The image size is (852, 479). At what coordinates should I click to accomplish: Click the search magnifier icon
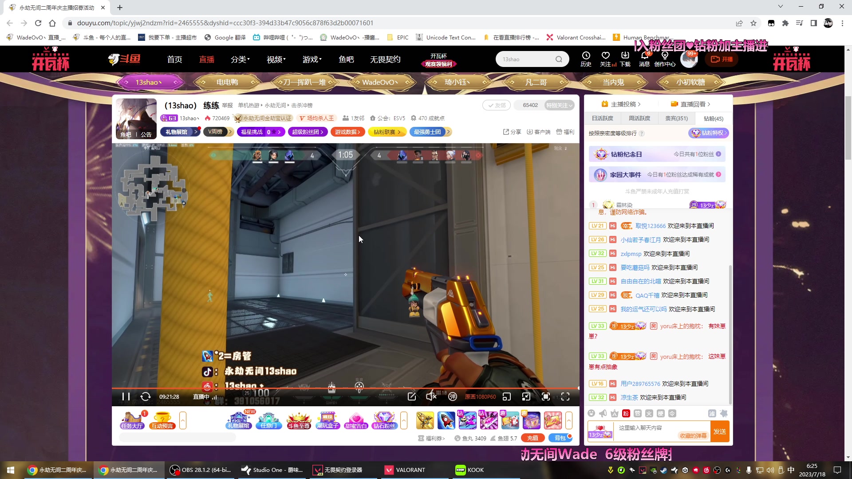(559, 59)
